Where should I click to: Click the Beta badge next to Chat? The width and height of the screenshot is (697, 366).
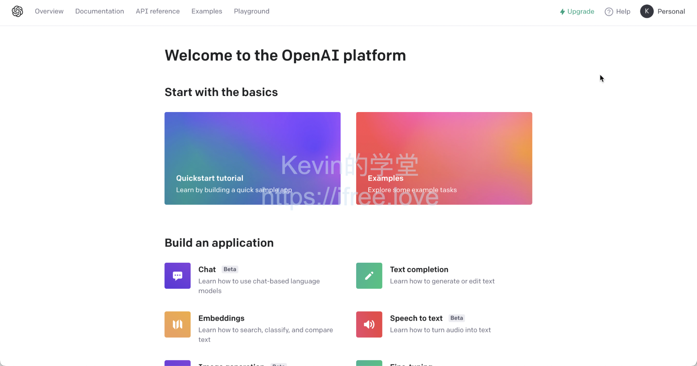pos(230,269)
